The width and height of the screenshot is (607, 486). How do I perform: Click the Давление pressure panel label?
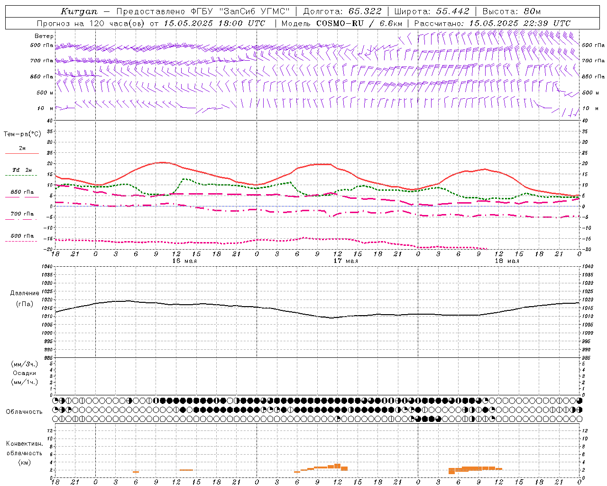point(25,293)
